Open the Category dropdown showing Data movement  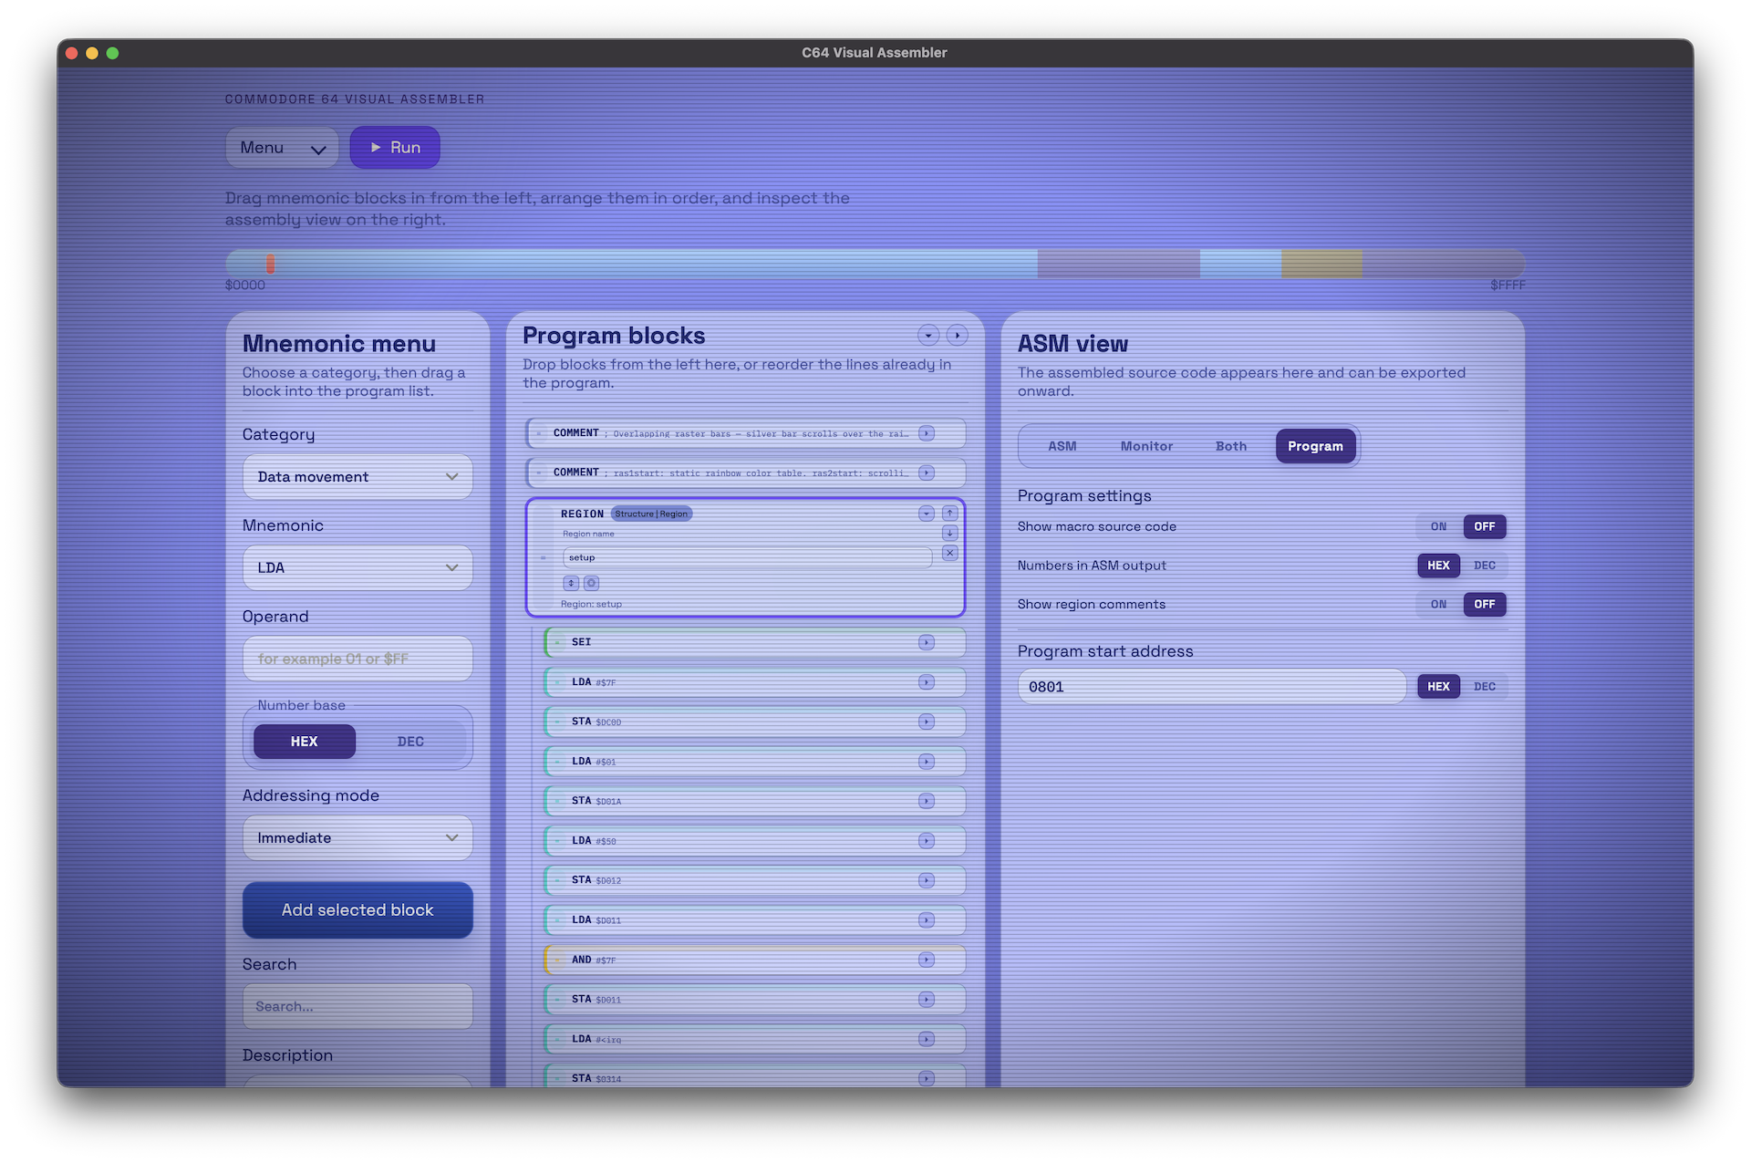[x=357, y=477]
